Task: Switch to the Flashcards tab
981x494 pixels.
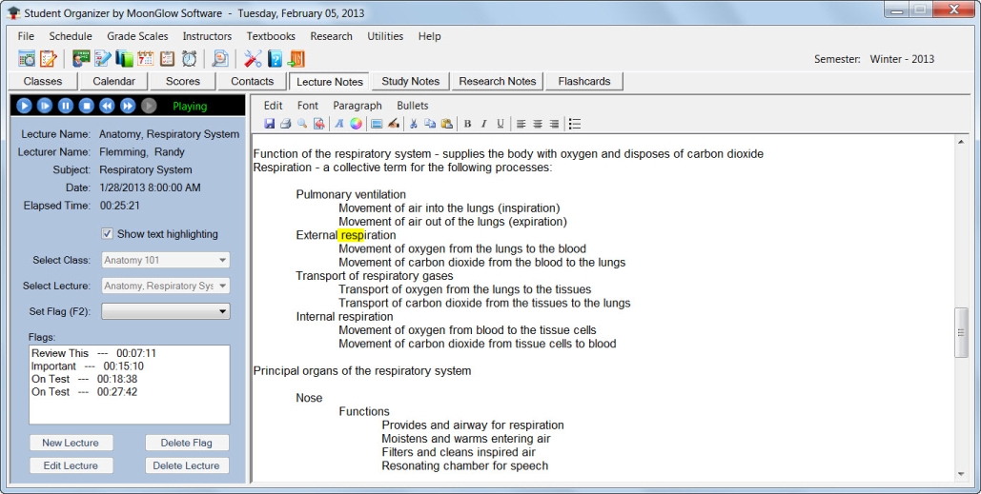Action: click(584, 81)
